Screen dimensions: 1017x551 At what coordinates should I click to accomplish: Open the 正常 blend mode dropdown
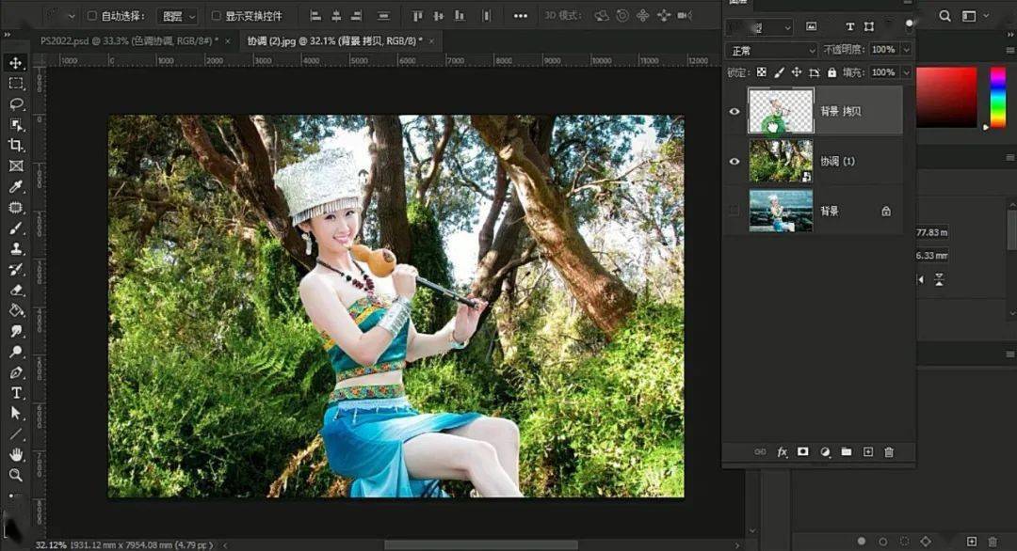(x=771, y=50)
